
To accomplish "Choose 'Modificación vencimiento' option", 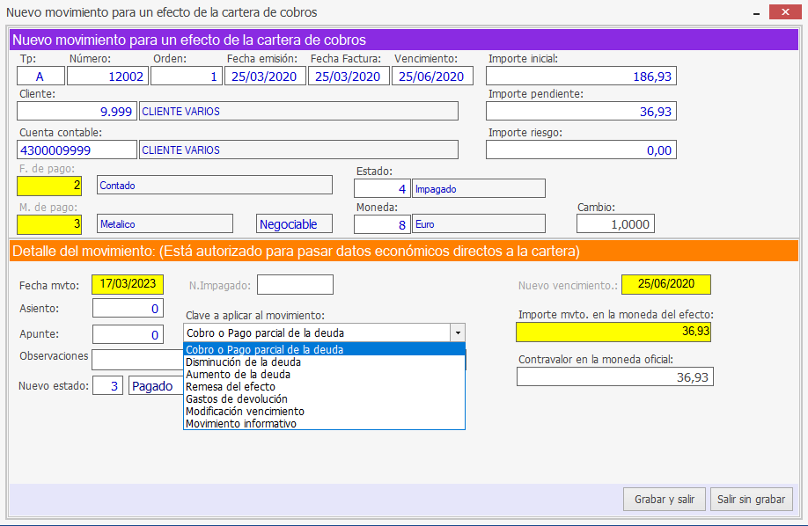I will [245, 411].
